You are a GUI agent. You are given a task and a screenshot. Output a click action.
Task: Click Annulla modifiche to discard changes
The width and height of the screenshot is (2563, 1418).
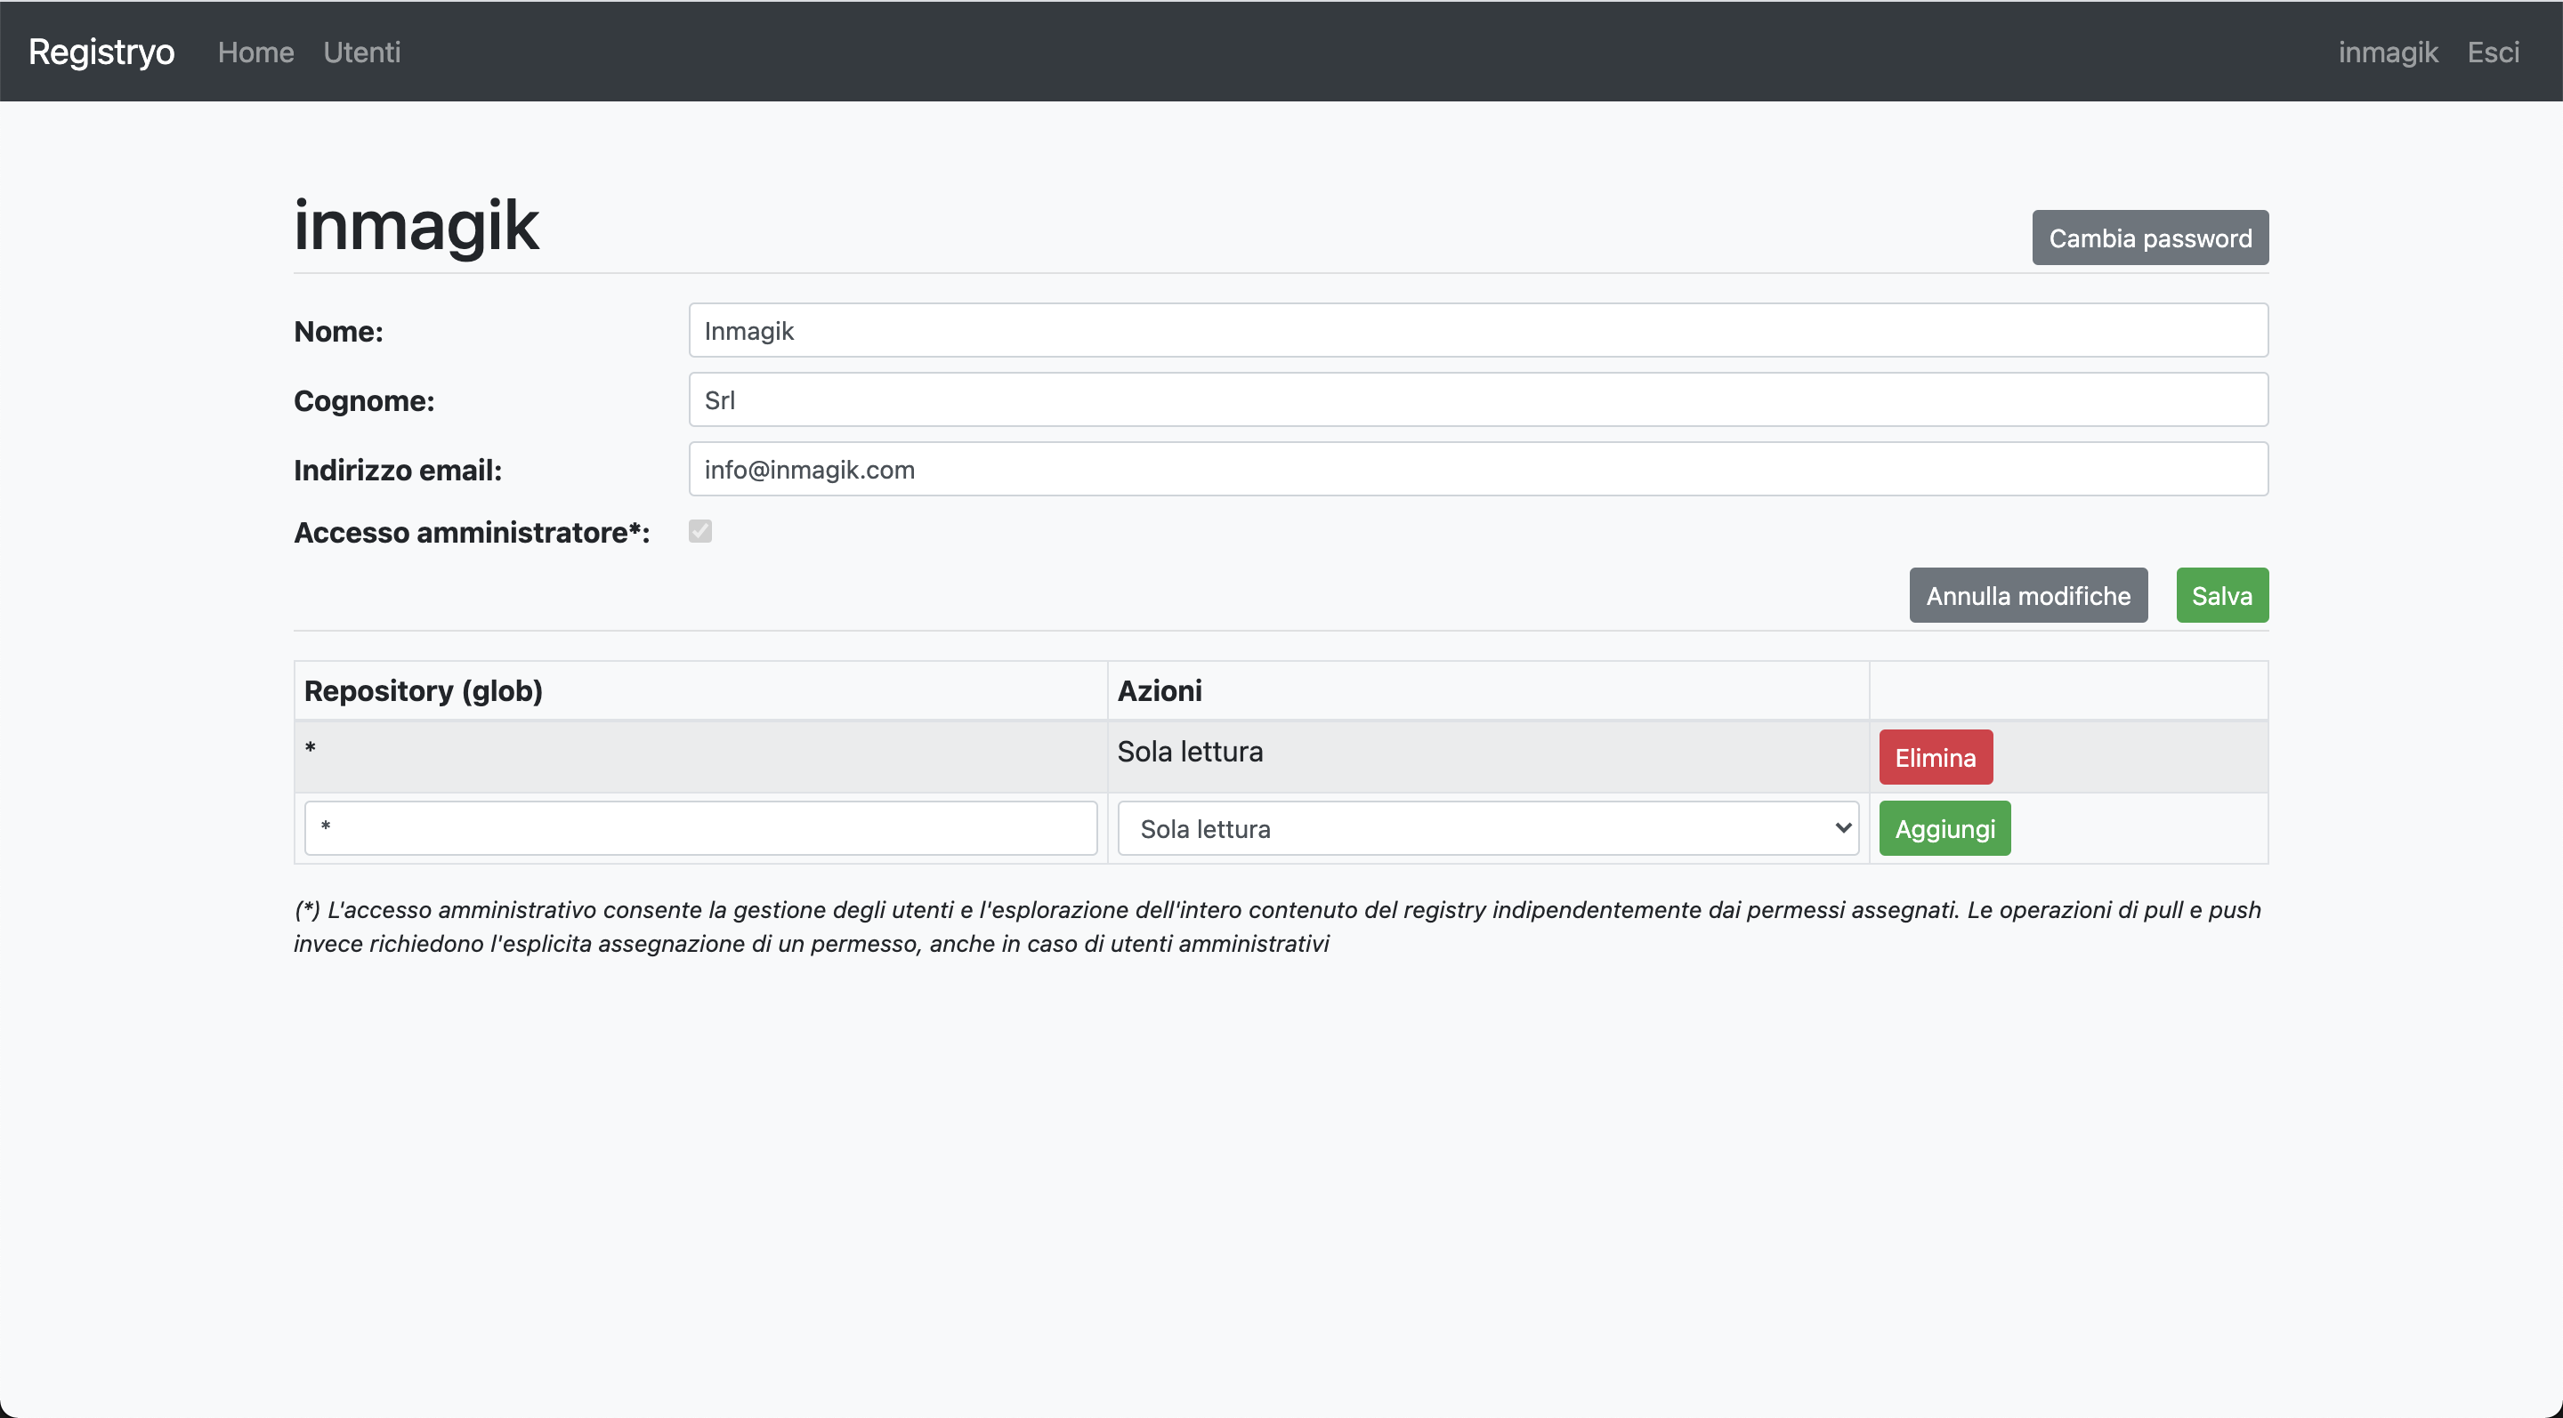[x=2028, y=594]
